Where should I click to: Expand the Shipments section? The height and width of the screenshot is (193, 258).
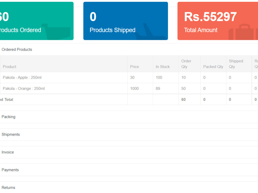[11, 134]
